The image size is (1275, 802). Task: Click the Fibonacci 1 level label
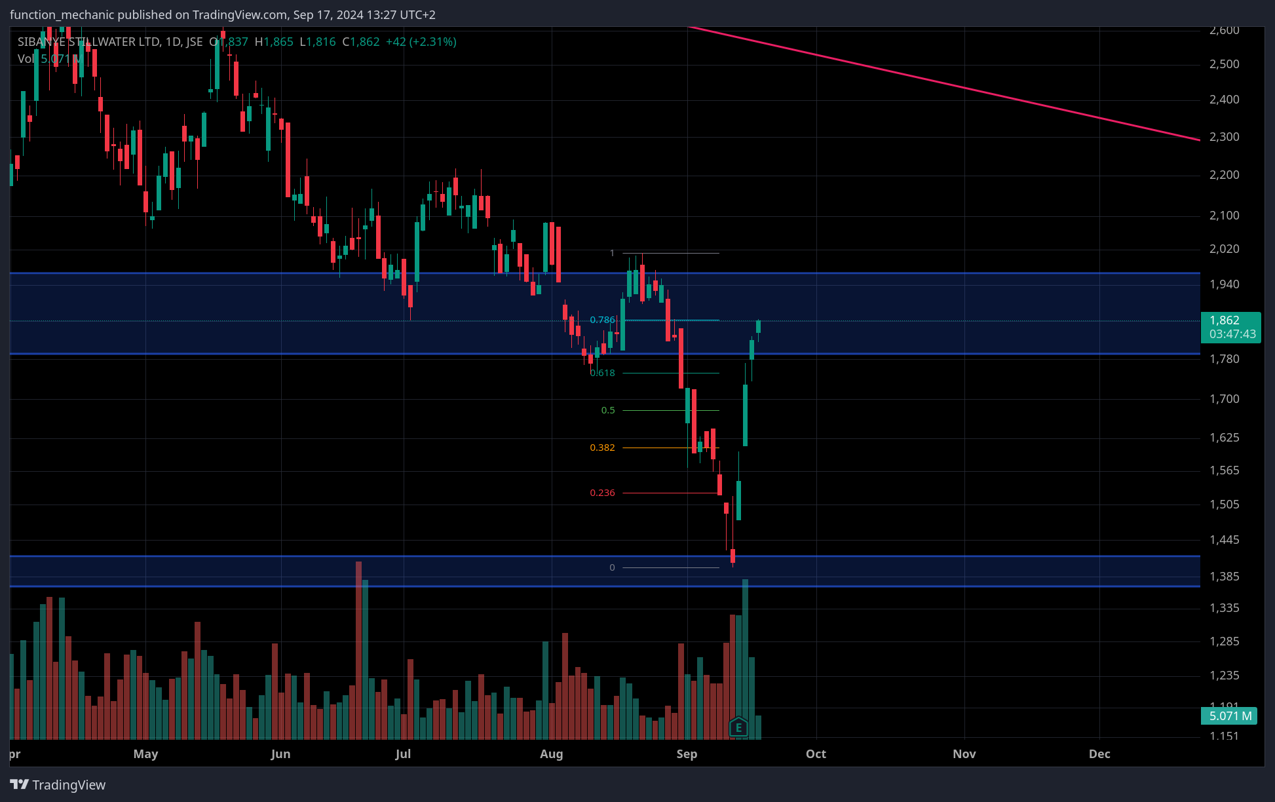(x=612, y=253)
